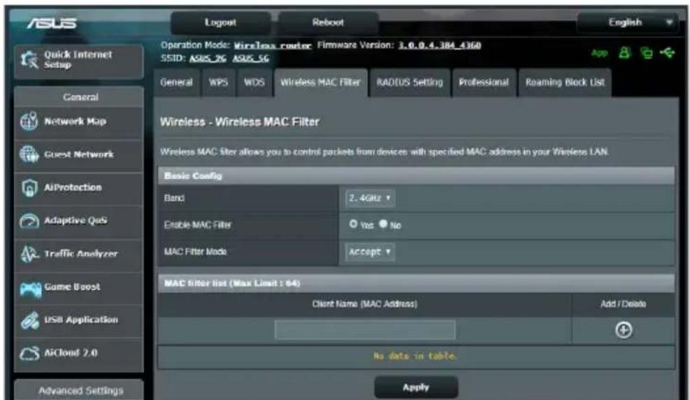Viewport: 690px width, 400px height.
Task: Click the MAC filter list Max Limit header
Action: pyautogui.click(x=416, y=283)
